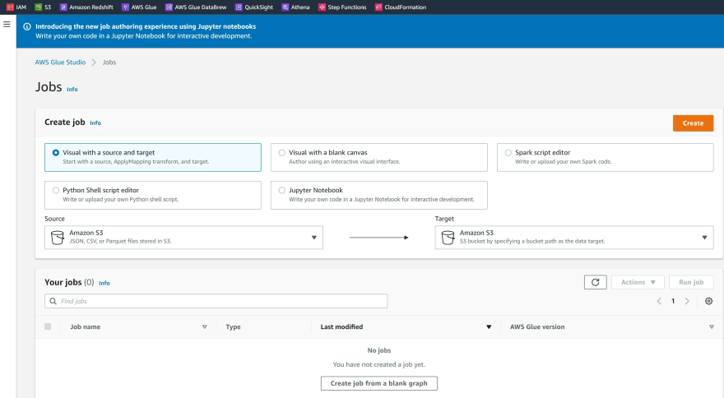The image size is (724, 398).
Task: Open the AWS Glue DataBrew shortcut icon
Action: [169, 7]
